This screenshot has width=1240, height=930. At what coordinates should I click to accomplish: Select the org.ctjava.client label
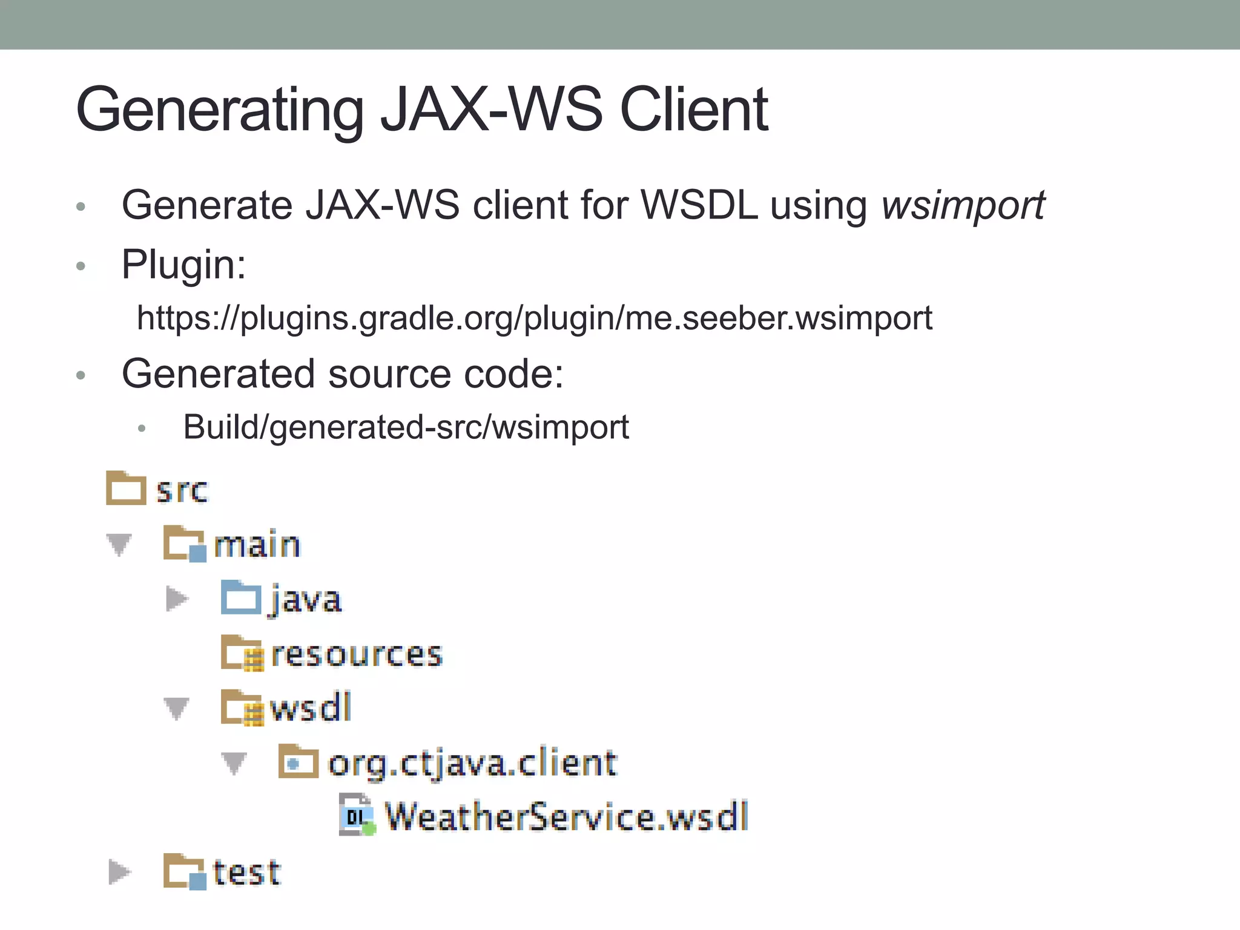pos(473,763)
